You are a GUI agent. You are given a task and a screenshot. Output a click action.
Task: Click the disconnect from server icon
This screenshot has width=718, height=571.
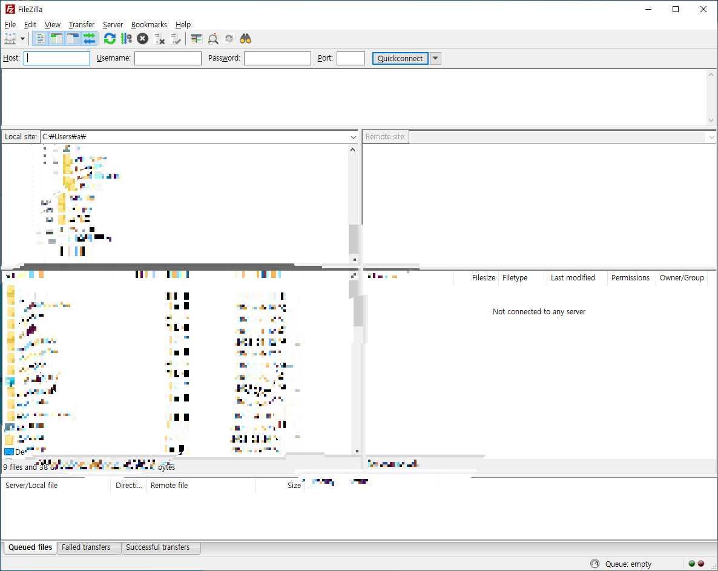coord(159,39)
